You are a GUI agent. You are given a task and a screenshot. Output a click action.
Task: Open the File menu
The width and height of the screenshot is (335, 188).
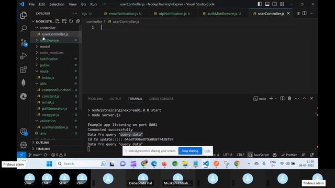click(31, 4)
